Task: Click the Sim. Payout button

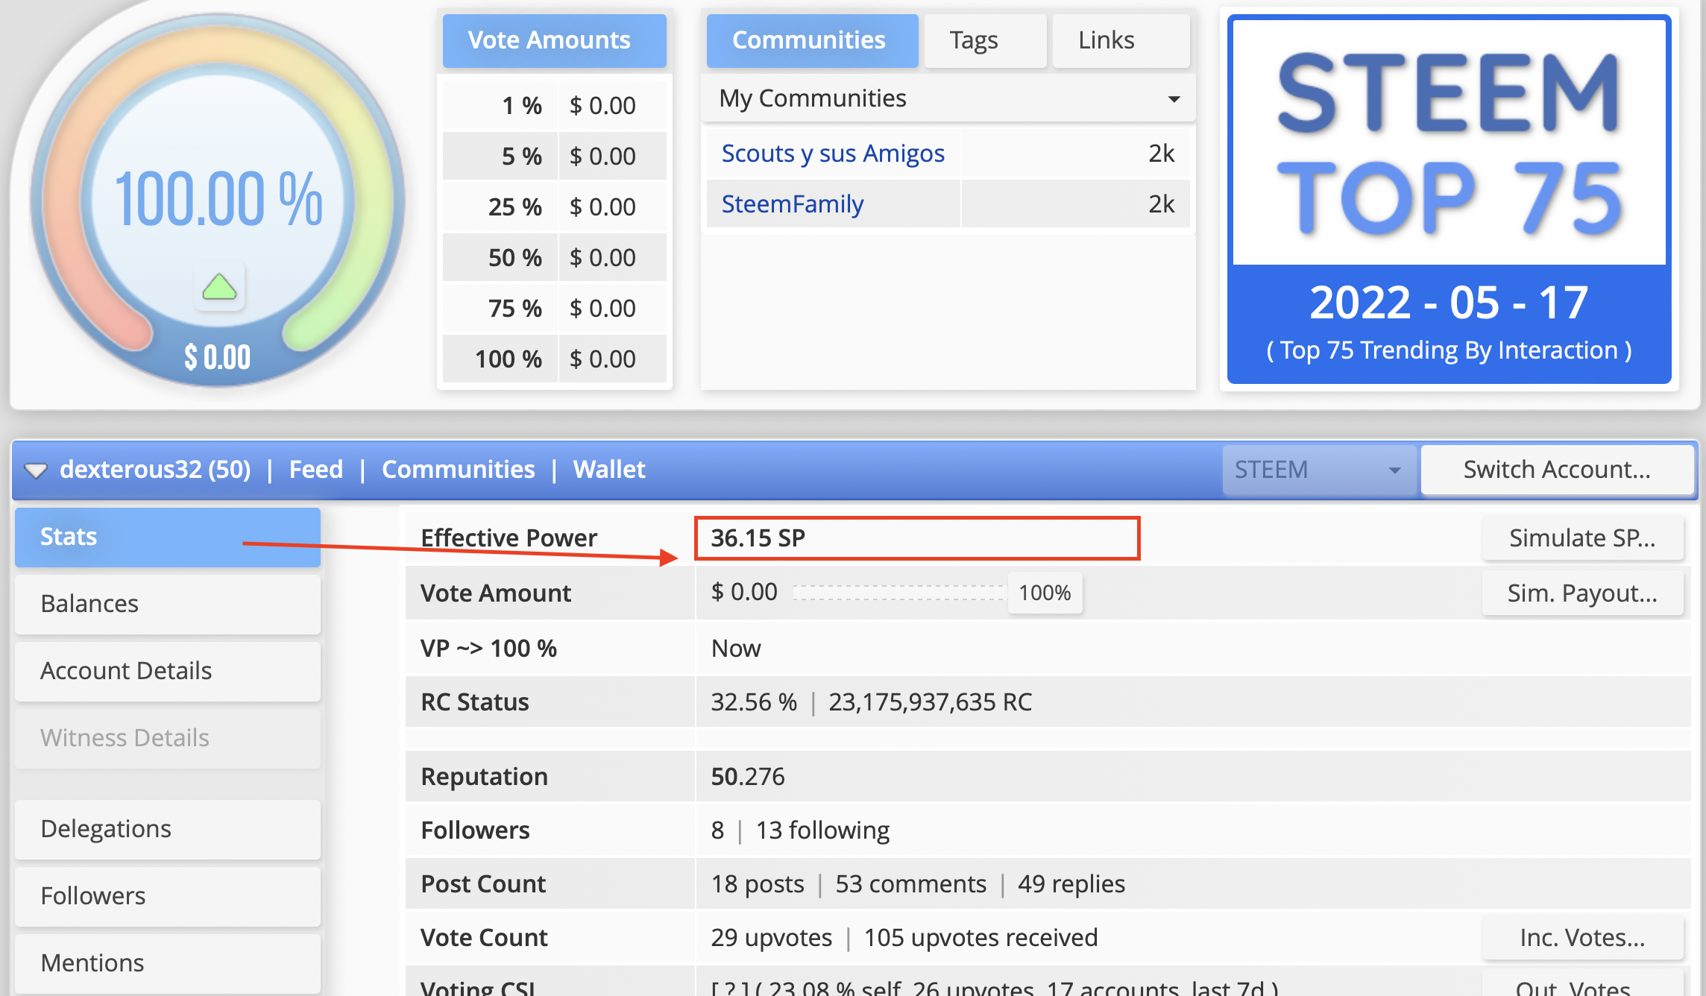Action: tap(1582, 593)
